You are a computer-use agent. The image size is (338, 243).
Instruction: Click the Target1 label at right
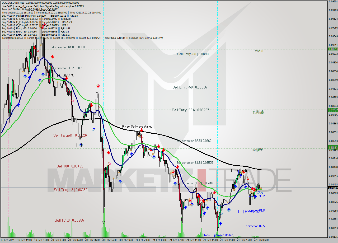[x=256, y=150]
